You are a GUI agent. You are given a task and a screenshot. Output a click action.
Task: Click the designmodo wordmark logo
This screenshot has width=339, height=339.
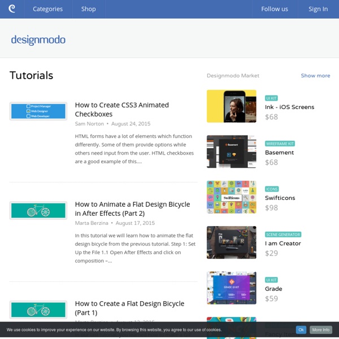click(38, 40)
